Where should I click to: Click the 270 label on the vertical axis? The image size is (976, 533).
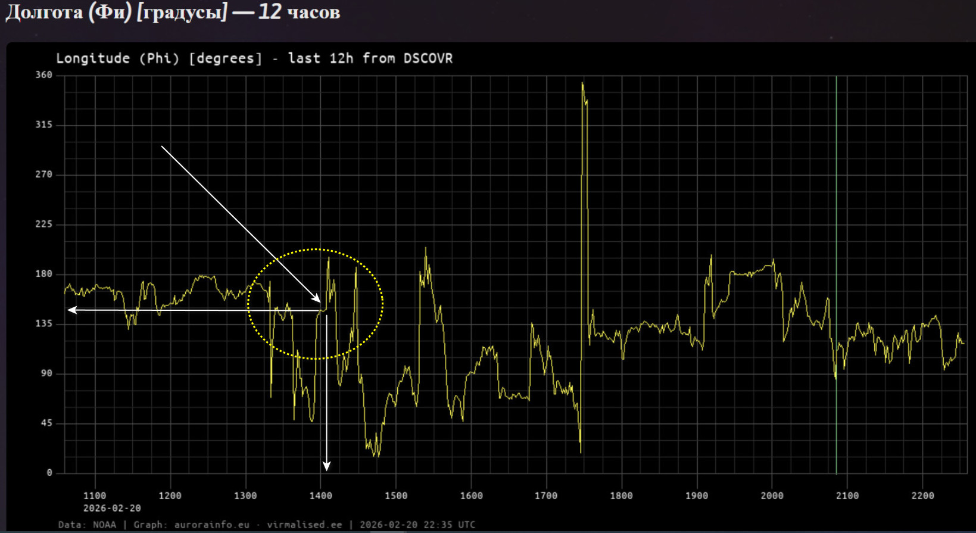pos(43,174)
